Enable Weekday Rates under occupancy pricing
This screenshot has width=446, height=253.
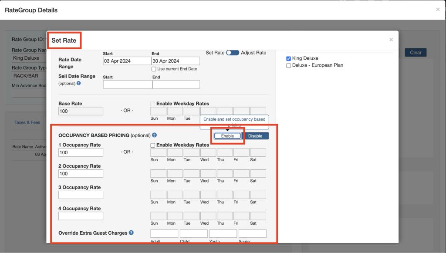coord(153,145)
